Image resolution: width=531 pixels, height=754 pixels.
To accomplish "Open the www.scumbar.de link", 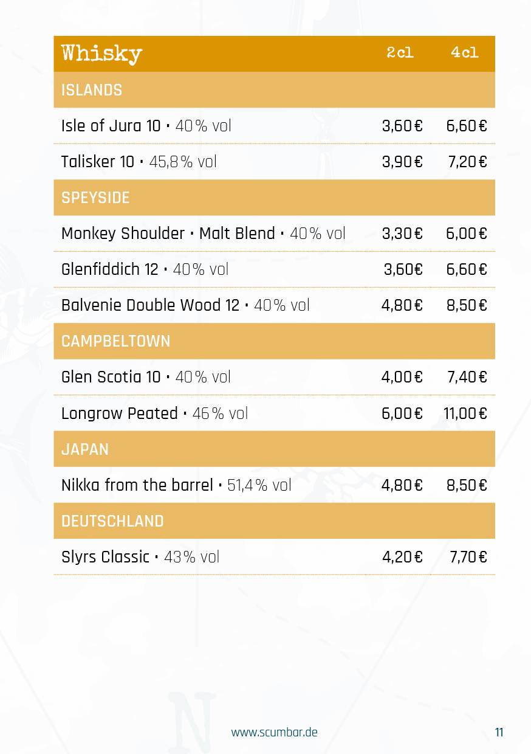I will (x=274, y=732).
